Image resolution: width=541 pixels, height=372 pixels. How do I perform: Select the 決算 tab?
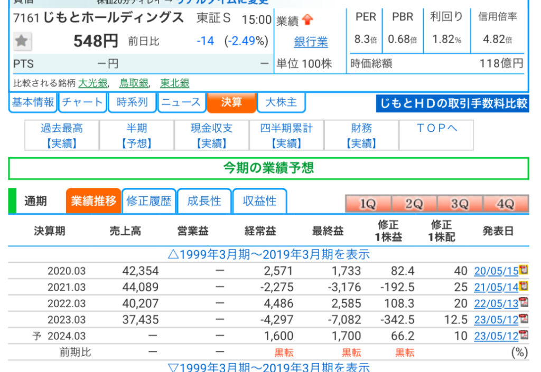click(x=231, y=102)
